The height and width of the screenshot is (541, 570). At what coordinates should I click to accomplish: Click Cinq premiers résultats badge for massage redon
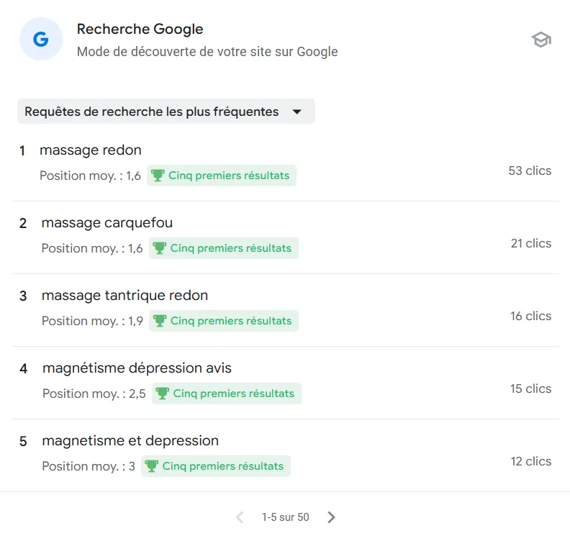(222, 176)
